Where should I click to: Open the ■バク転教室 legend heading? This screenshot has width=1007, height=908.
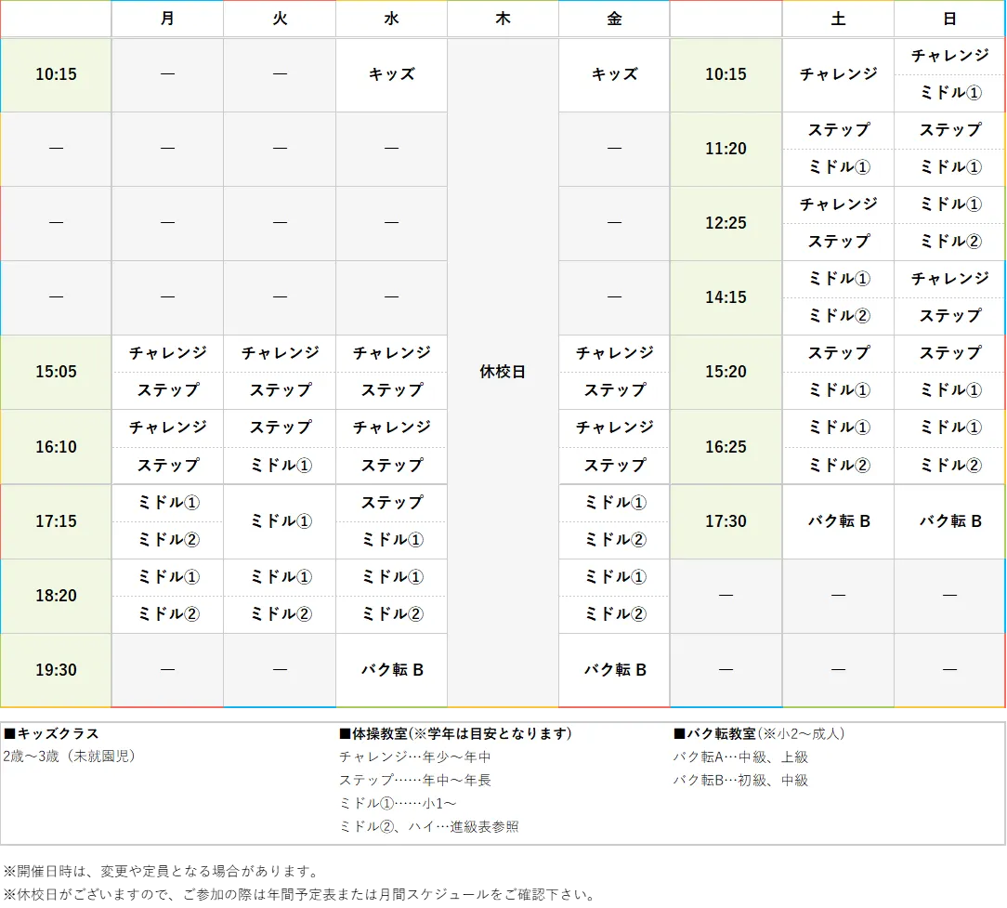[710, 733]
